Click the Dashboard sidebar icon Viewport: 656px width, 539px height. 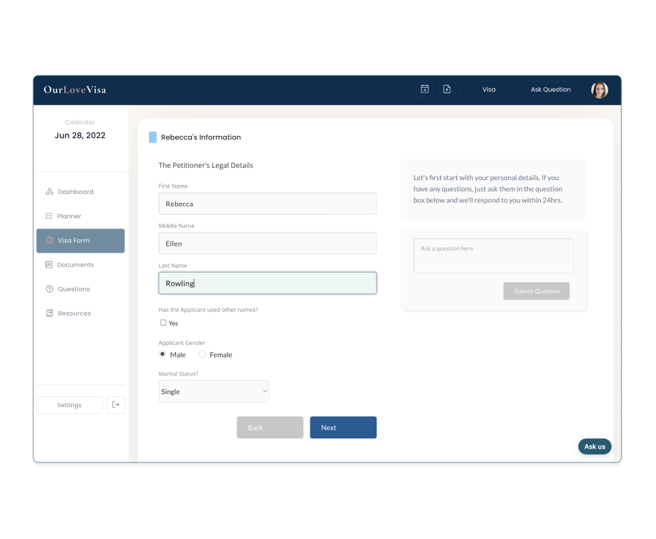pyautogui.click(x=50, y=192)
